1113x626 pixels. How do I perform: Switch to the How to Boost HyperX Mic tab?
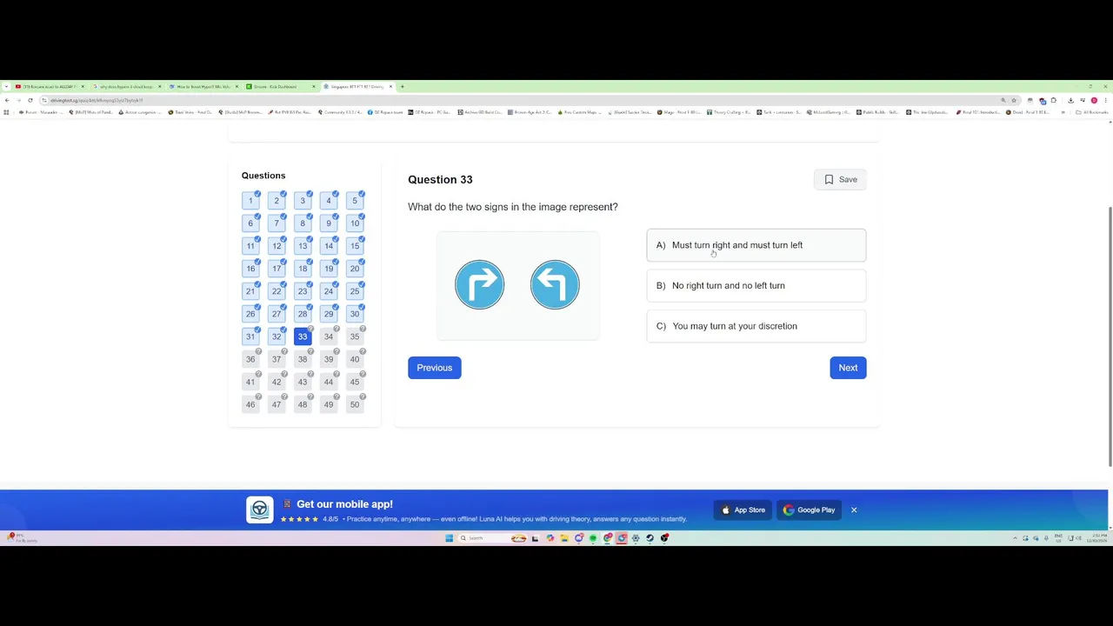click(203, 87)
